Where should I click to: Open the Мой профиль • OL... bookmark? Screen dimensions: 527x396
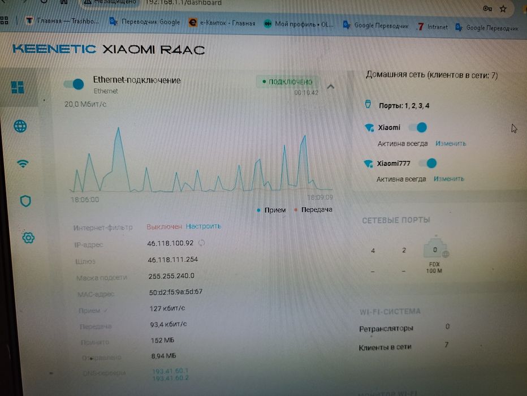point(299,24)
